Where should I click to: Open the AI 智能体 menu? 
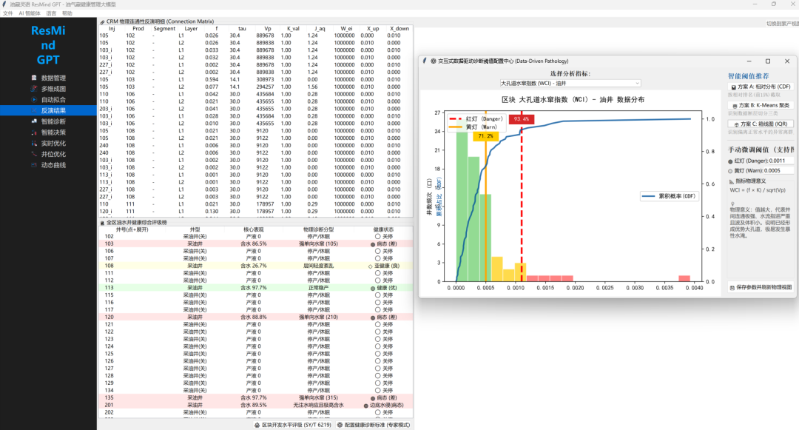click(x=30, y=13)
